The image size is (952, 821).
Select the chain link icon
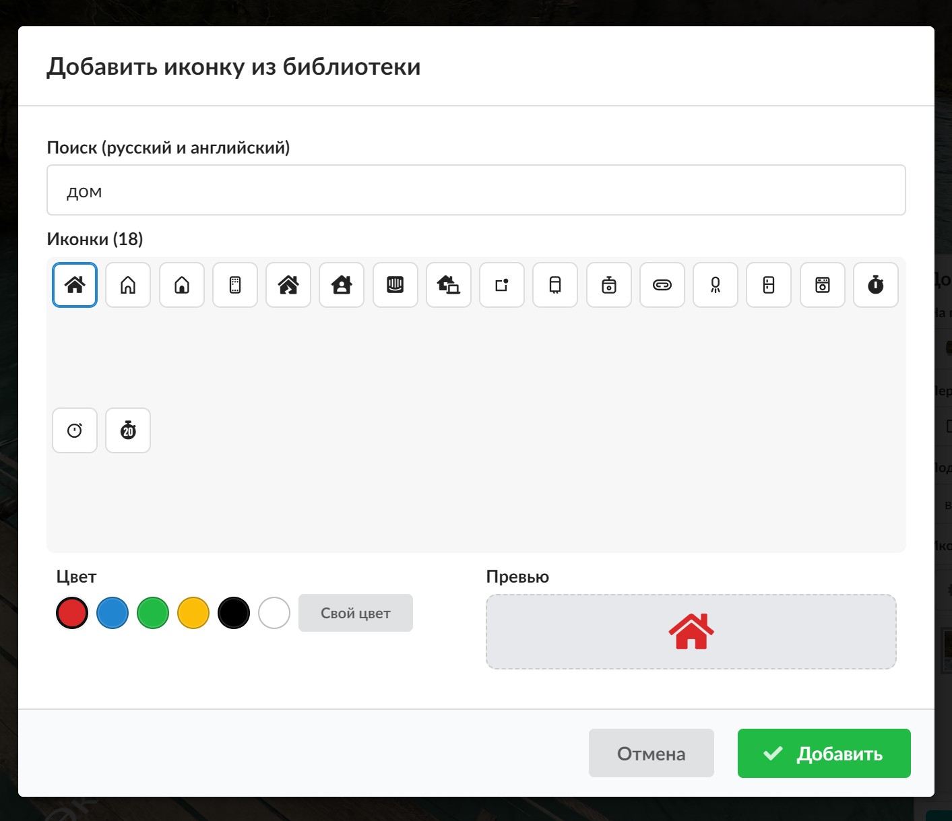tap(662, 285)
